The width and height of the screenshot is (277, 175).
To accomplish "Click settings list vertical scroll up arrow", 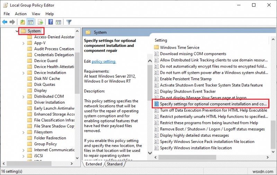I will [273, 39].
